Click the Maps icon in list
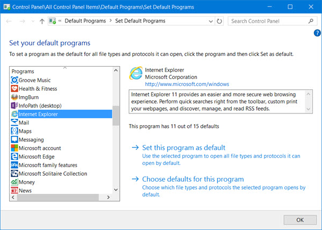 click(14, 131)
